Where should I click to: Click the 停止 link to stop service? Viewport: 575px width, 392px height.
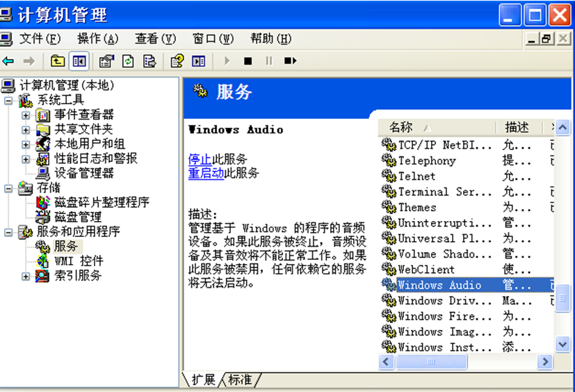coord(200,159)
